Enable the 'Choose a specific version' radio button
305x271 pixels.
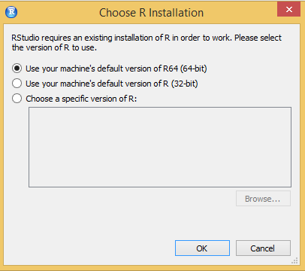17,99
